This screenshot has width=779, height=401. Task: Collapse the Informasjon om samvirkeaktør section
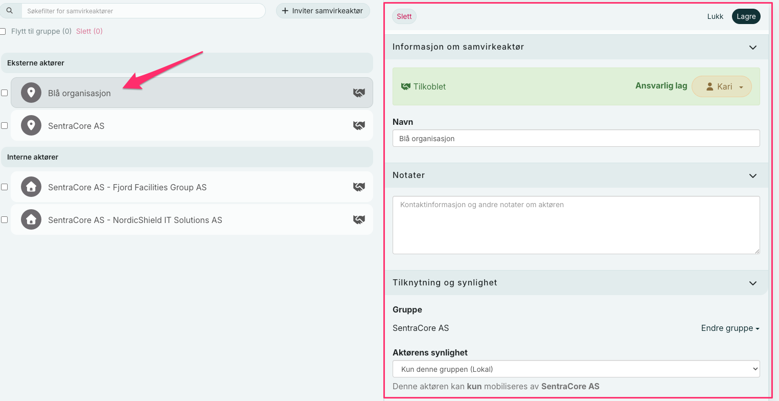pyautogui.click(x=752, y=47)
